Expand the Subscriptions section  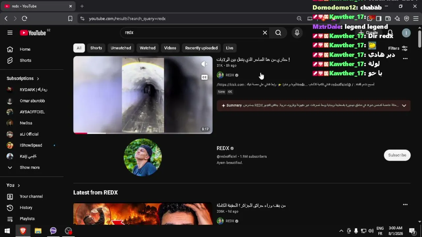(23, 78)
